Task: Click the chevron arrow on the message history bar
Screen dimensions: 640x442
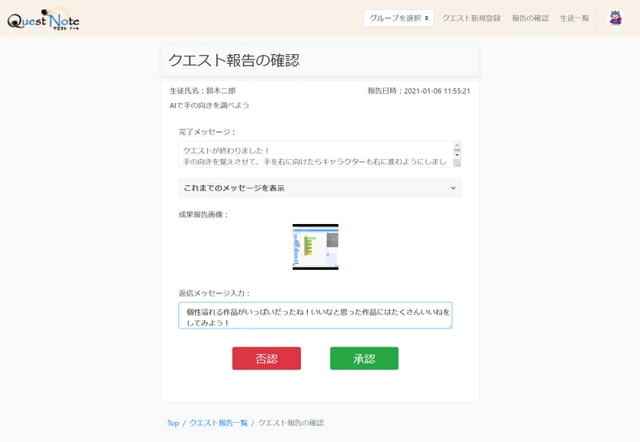Action: click(x=453, y=187)
